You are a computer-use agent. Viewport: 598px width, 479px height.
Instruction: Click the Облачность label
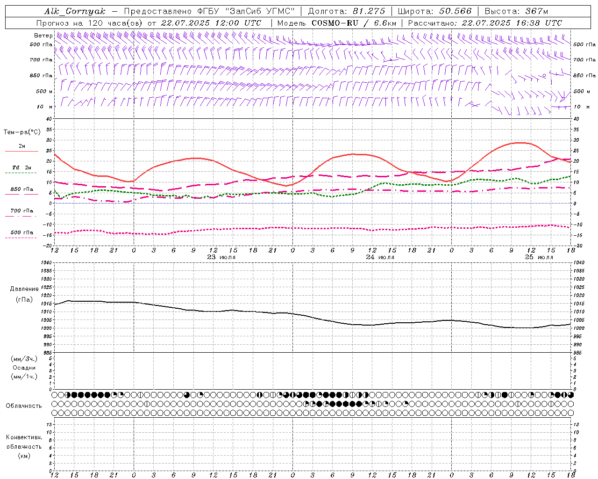pyautogui.click(x=24, y=406)
